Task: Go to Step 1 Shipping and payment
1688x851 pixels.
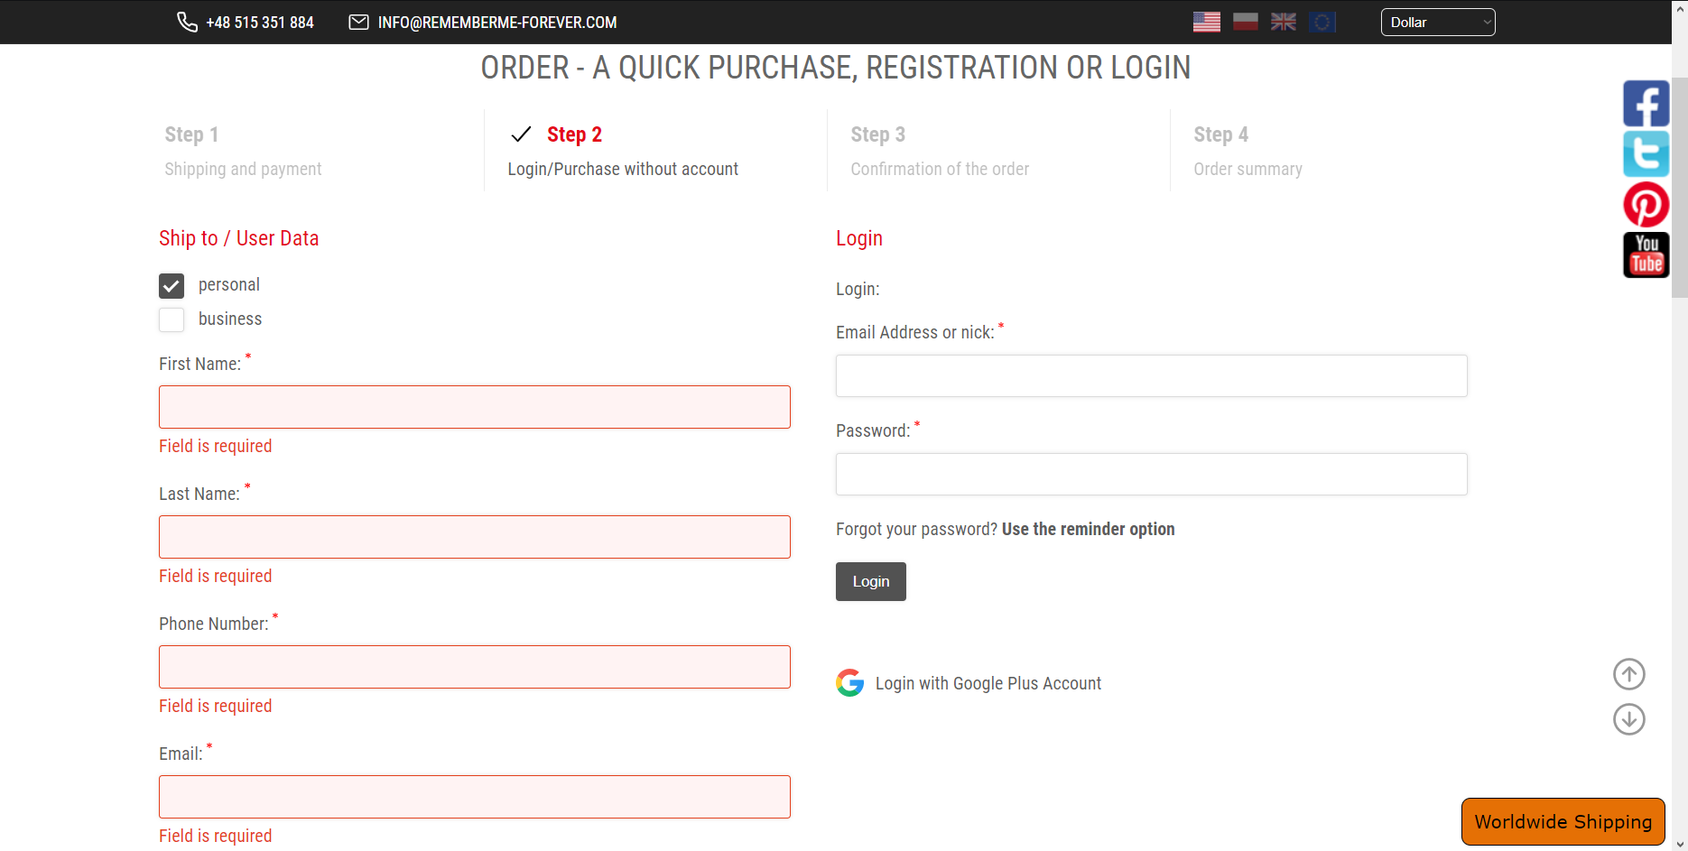Action: coord(243,151)
